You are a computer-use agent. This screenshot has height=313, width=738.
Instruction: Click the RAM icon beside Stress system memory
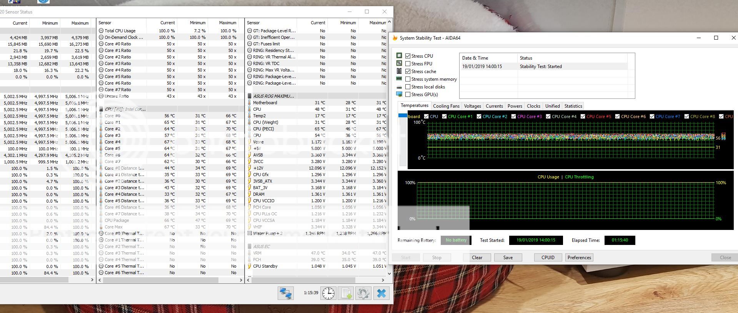coord(399,79)
